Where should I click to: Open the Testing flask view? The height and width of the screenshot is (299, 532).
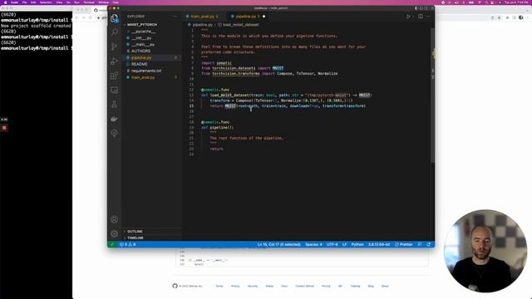[115, 105]
